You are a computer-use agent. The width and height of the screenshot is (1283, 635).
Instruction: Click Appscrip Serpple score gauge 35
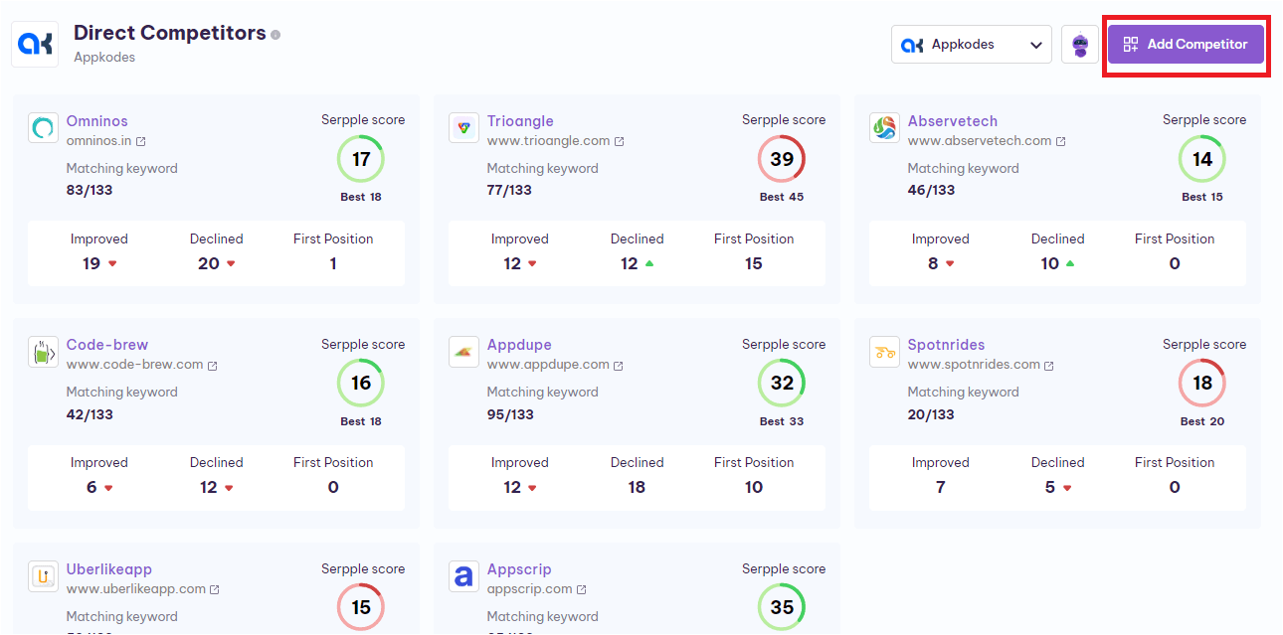click(x=782, y=607)
